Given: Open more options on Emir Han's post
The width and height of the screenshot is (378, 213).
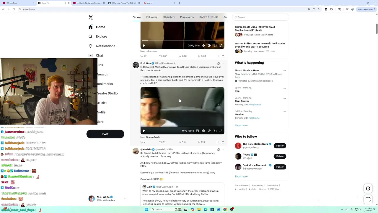Looking at the screenshot, I should [x=223, y=63].
